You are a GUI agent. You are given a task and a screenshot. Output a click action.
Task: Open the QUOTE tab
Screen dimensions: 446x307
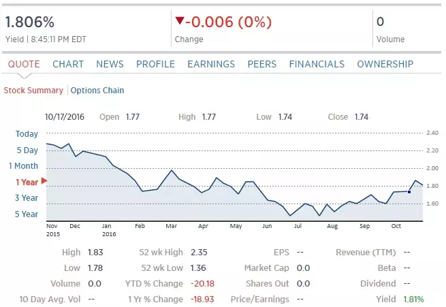[x=24, y=64]
